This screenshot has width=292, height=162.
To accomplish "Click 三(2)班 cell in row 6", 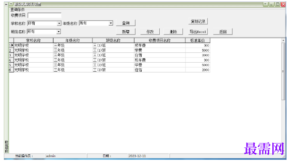I will coord(113,70).
